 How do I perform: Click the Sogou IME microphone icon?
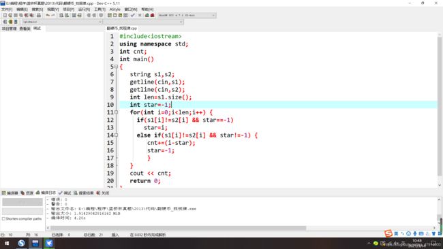[x=415, y=233]
